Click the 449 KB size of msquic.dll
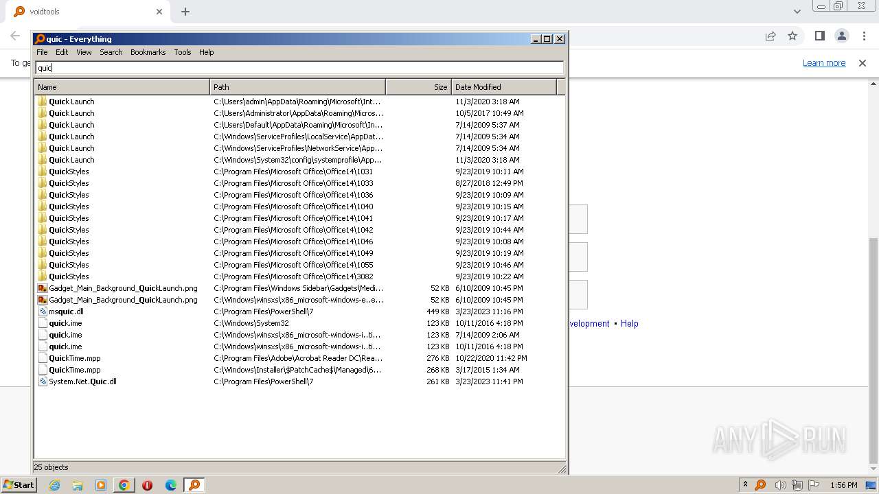The height and width of the screenshot is (494, 879). click(x=437, y=311)
